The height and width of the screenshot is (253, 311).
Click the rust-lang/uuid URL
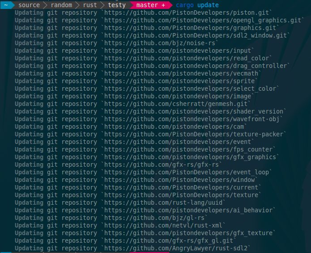pos(163,202)
